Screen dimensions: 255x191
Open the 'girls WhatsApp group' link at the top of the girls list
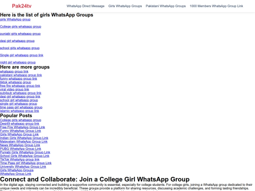15,19
